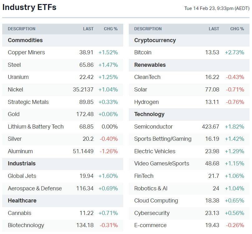Click the Cybersecurity ETF row

152,213
